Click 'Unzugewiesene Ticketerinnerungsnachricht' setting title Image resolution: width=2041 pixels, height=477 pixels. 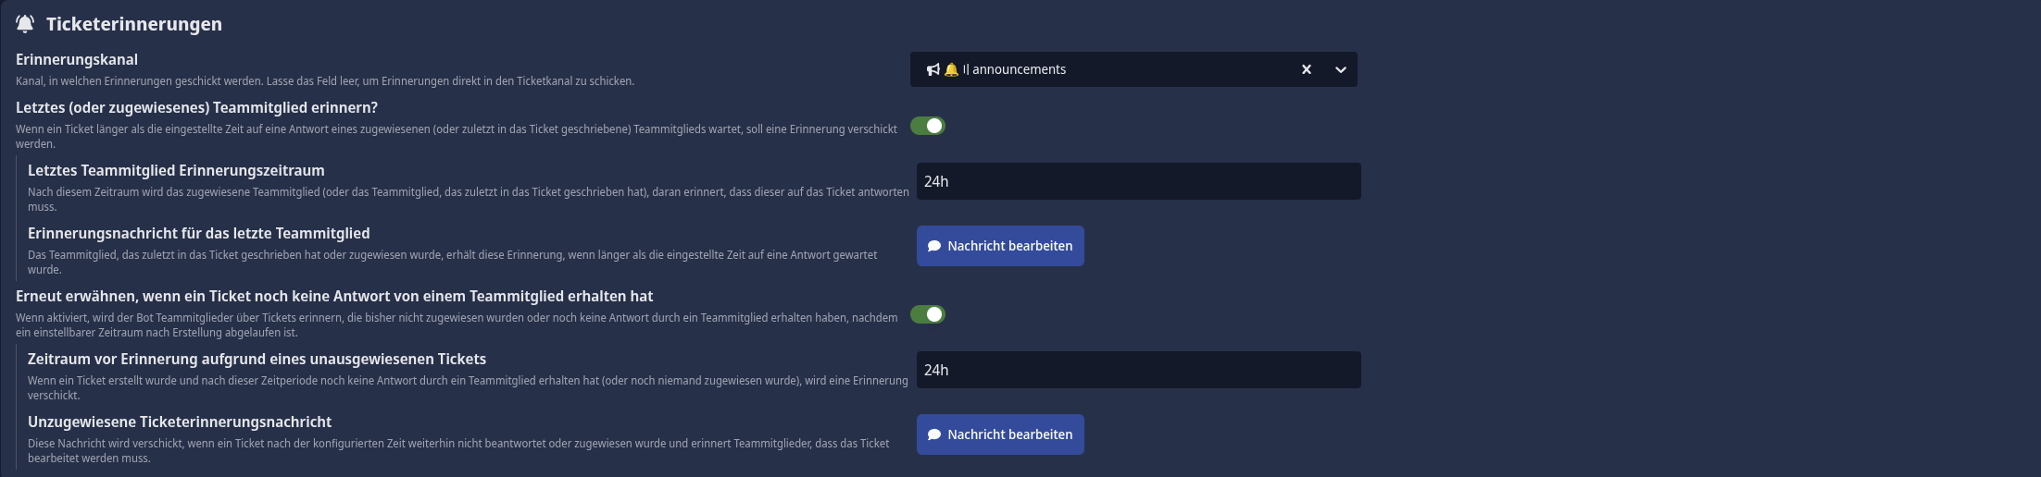click(x=180, y=422)
